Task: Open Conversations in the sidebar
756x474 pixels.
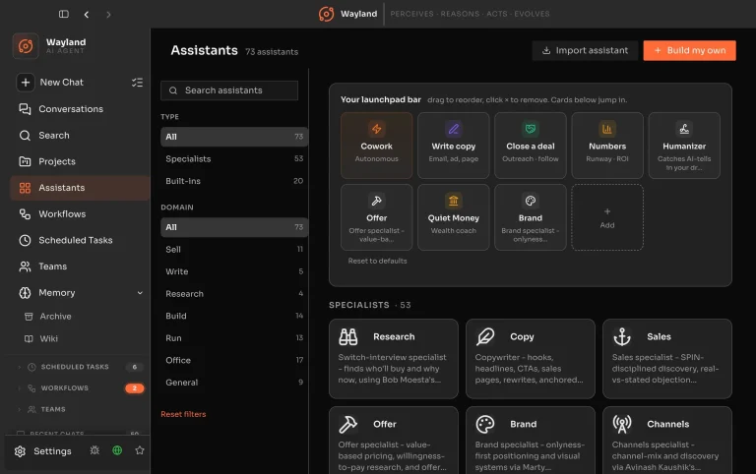Action: 80,109
